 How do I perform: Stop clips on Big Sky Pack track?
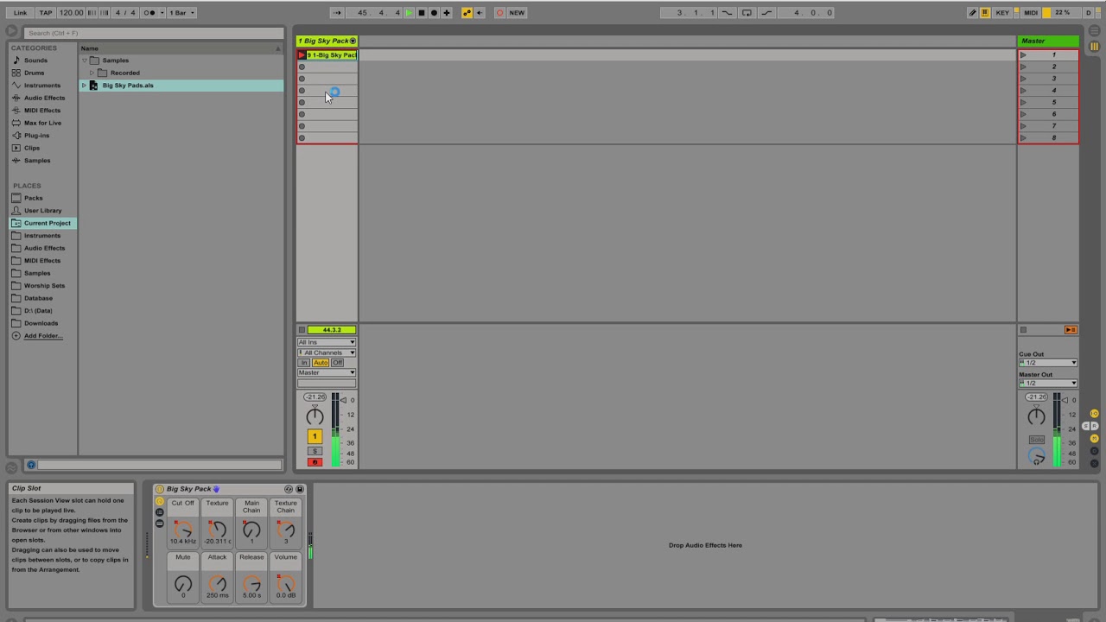pyautogui.click(x=302, y=330)
